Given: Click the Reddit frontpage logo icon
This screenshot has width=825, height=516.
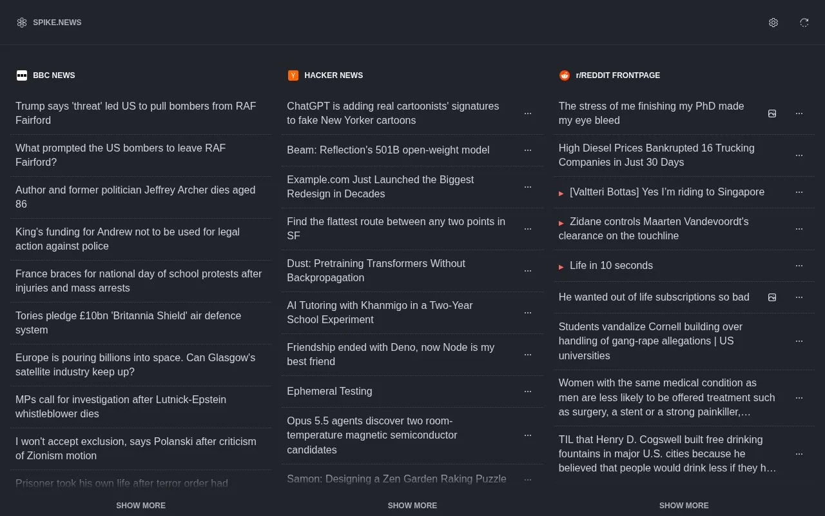Looking at the screenshot, I should pos(565,75).
